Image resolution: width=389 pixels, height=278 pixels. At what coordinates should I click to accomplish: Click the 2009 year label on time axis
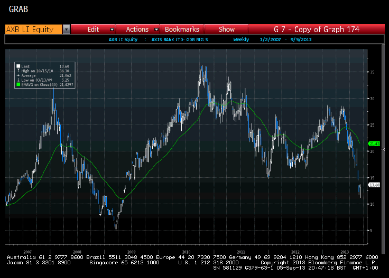(x=132, y=252)
